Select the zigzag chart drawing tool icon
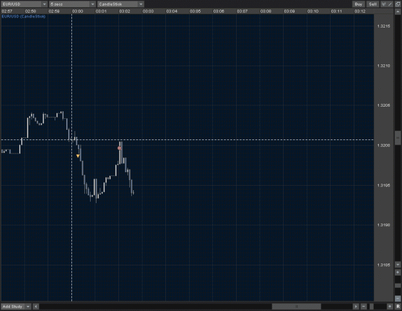Viewport: 402px width, 311px height. [384, 4]
